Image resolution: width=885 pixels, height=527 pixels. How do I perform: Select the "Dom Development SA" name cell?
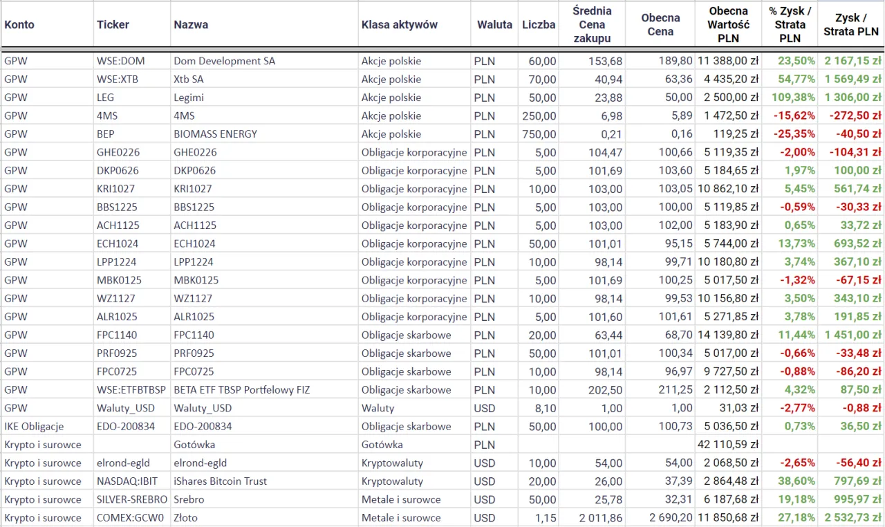(224, 61)
